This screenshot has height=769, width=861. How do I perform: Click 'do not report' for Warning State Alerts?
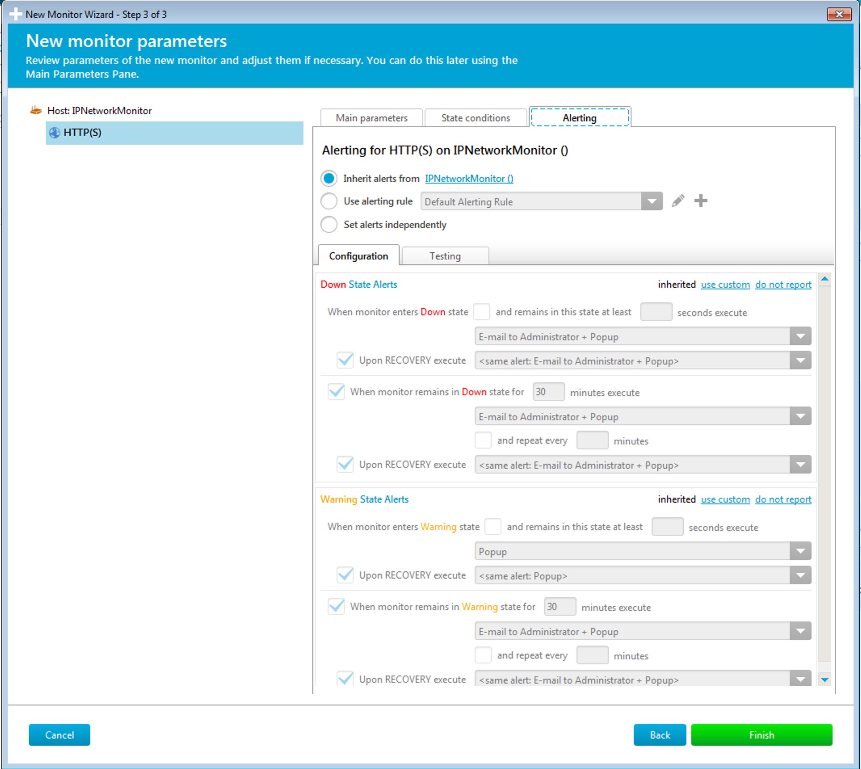[x=783, y=499]
